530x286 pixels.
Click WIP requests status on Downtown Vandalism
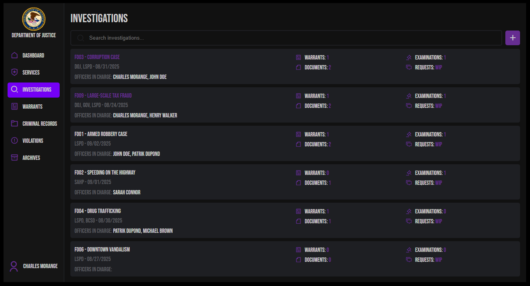click(439, 259)
